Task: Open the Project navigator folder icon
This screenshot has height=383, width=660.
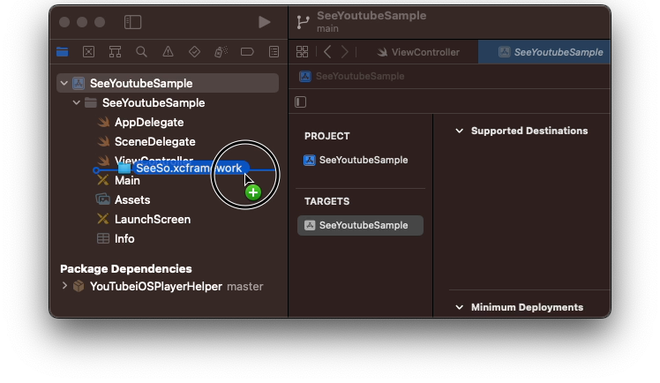Action: [x=63, y=52]
